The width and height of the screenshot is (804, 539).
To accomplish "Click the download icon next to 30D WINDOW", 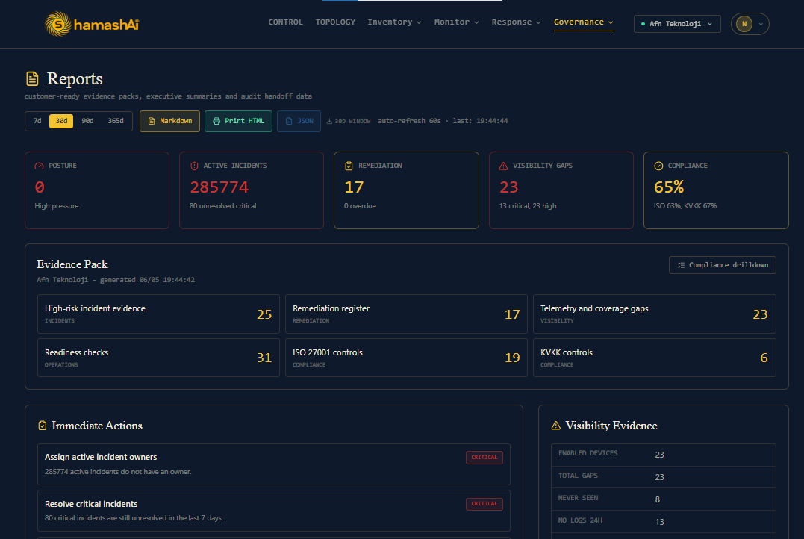I will 329,121.
